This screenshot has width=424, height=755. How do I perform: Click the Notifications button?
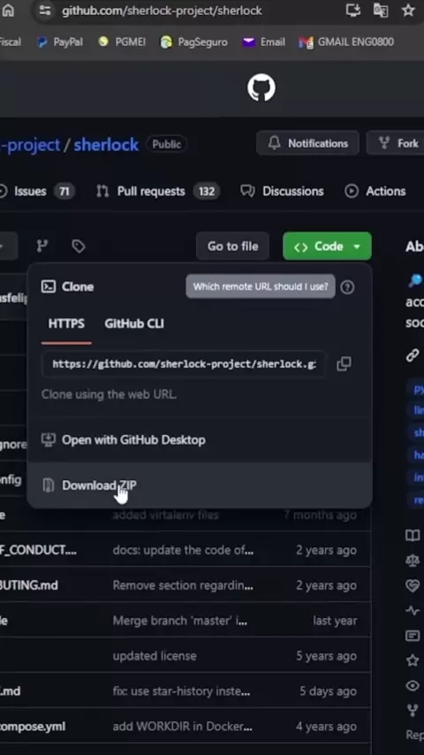pos(308,143)
